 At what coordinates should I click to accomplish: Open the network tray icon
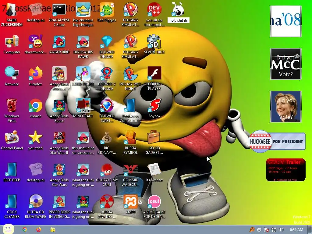[x=274, y=230]
